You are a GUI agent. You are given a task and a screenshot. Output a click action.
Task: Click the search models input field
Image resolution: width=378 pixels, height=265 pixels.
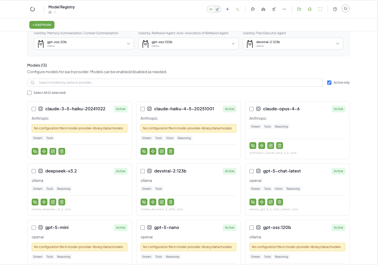175,83
